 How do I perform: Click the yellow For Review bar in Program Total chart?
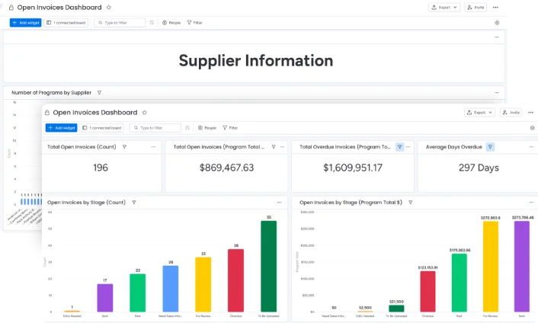[491, 267]
